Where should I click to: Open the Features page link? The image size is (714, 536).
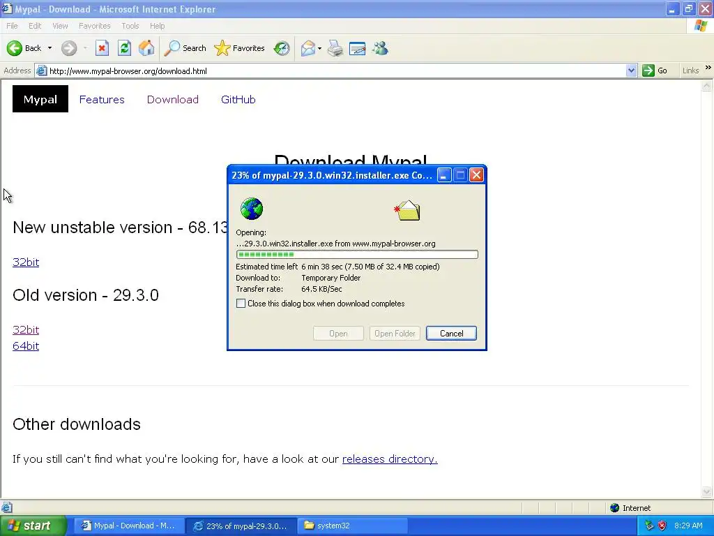pyautogui.click(x=102, y=99)
